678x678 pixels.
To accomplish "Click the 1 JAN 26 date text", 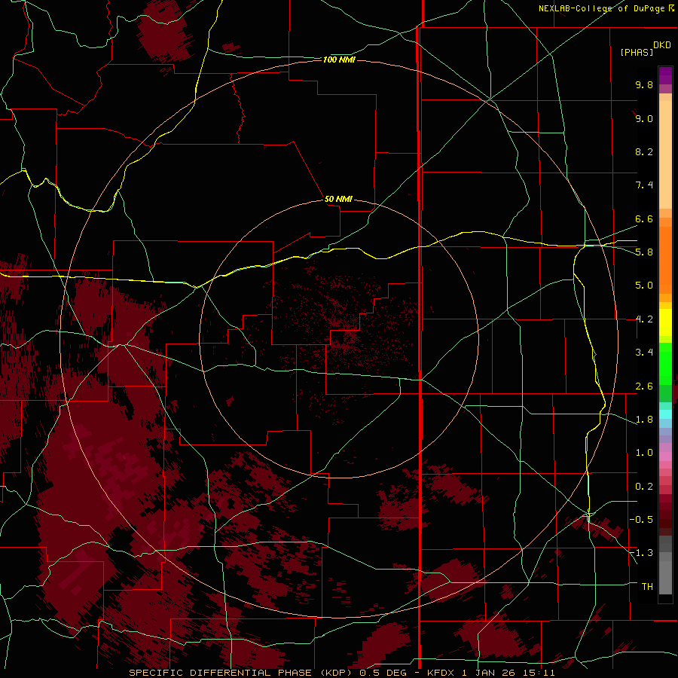I will tap(489, 673).
